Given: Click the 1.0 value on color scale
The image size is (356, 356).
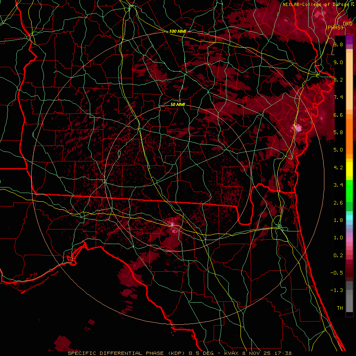Looking at the screenshot, I should point(338,238).
